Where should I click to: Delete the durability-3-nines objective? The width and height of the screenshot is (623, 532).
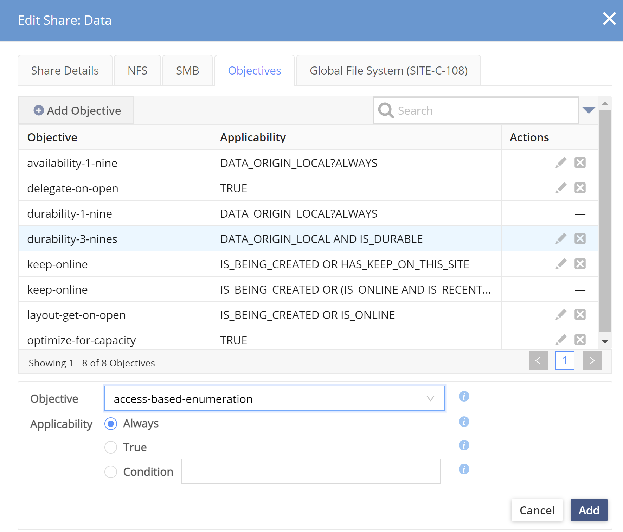point(580,239)
